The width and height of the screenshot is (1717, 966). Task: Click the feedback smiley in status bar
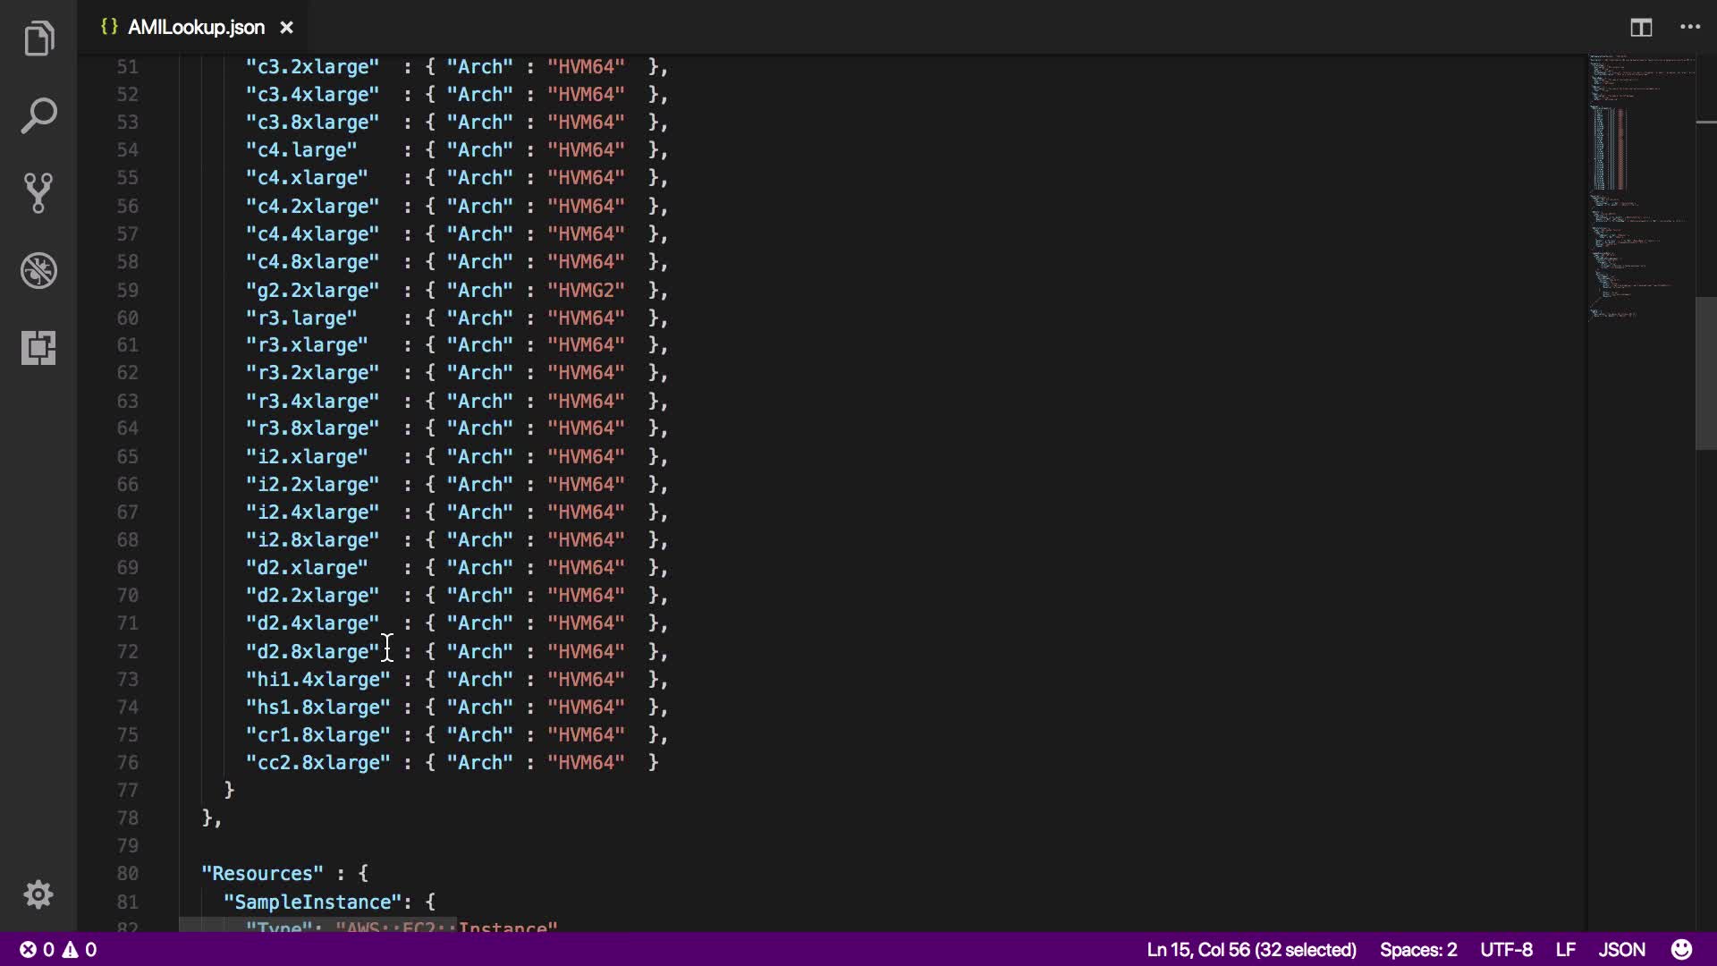[1681, 949]
